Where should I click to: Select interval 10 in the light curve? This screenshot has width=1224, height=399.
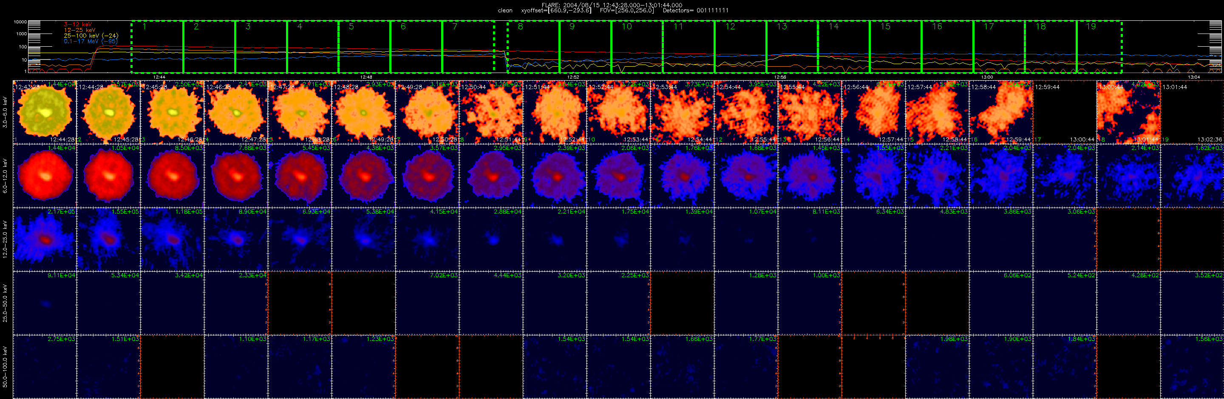pos(637,47)
